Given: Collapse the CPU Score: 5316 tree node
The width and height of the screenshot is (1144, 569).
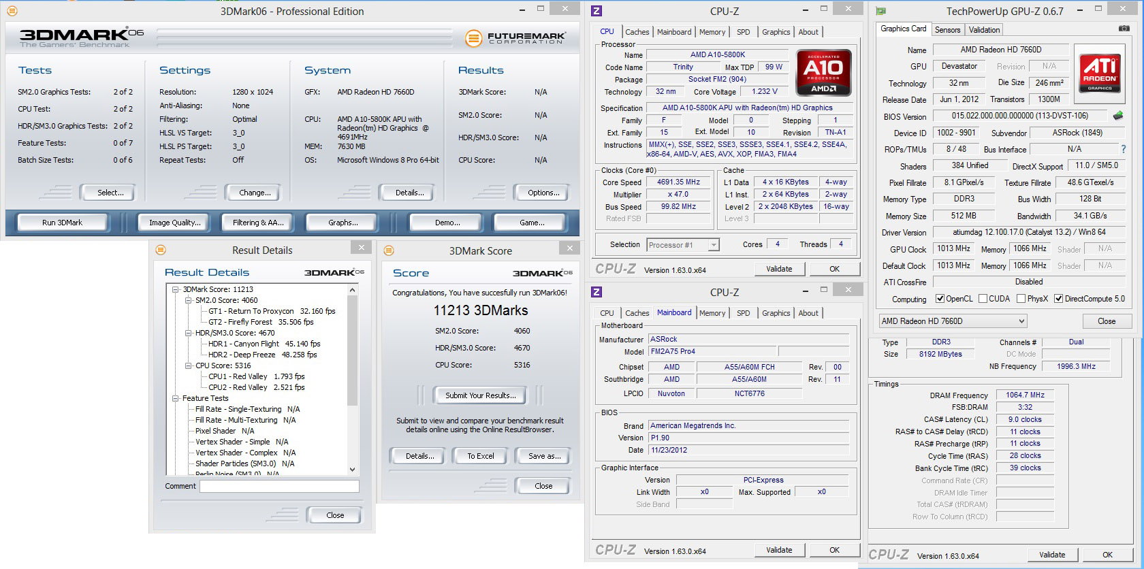Looking at the screenshot, I should coord(189,365).
